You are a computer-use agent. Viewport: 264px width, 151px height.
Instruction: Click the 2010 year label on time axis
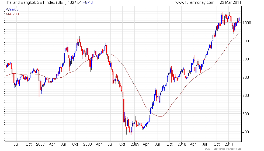pyautogui.click(x=182, y=145)
